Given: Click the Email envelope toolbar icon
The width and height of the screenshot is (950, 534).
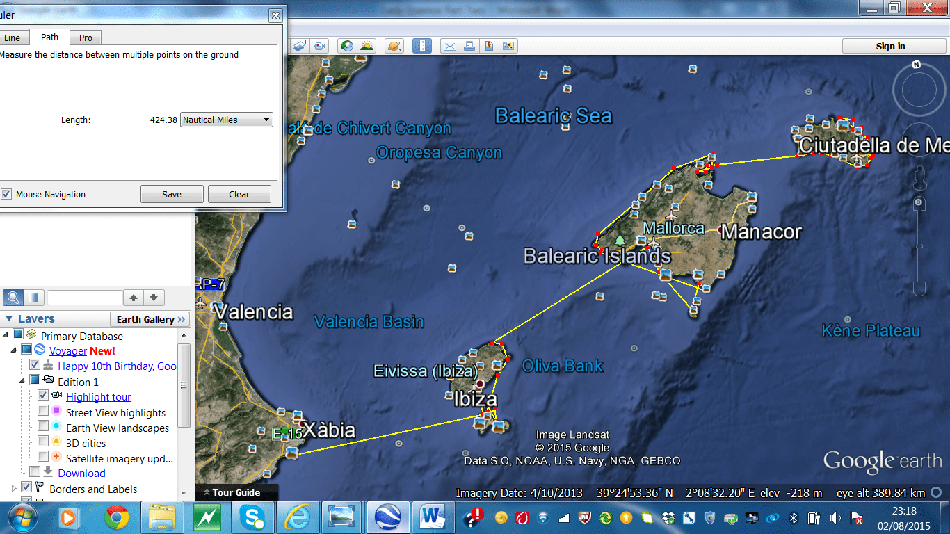Looking at the screenshot, I should click(449, 46).
